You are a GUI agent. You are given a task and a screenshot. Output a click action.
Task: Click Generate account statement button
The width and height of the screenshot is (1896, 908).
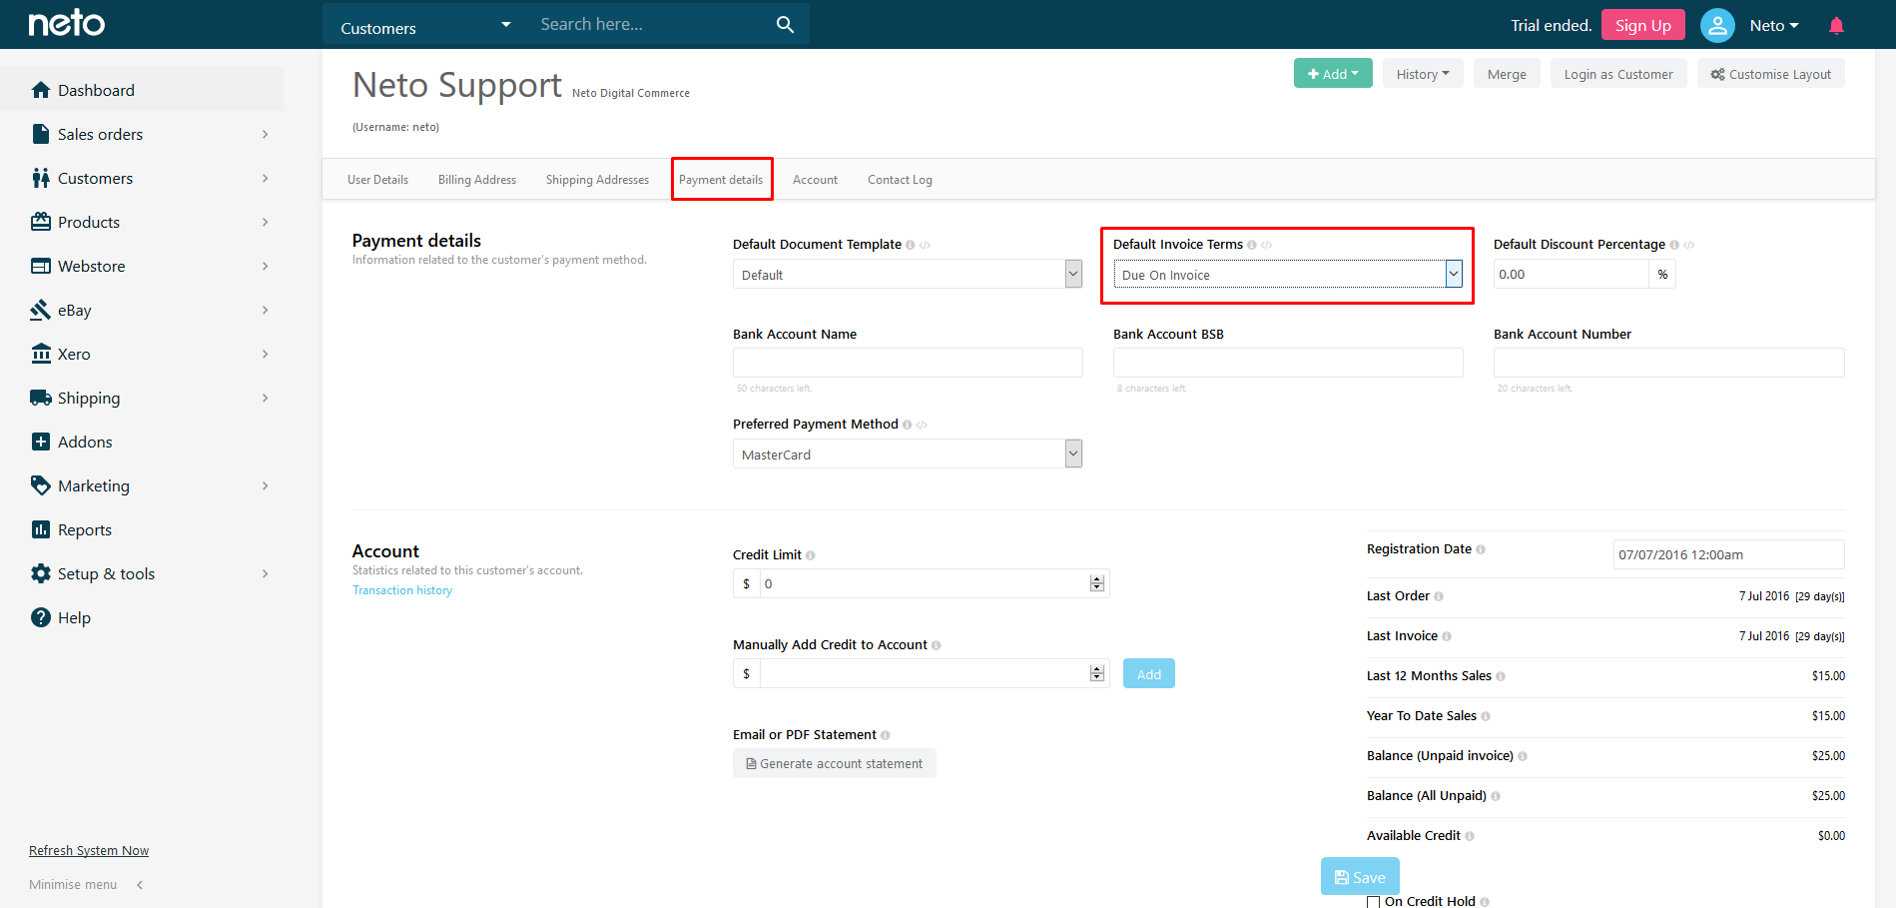tap(835, 763)
